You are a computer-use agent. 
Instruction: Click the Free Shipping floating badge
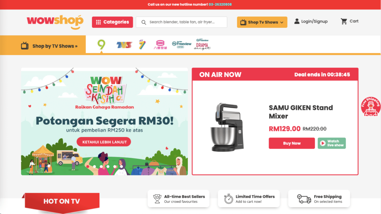371,106
